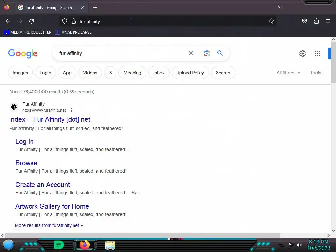336x252 pixels.
Task: Open More results from furaffinity.net
Action: point(49,225)
